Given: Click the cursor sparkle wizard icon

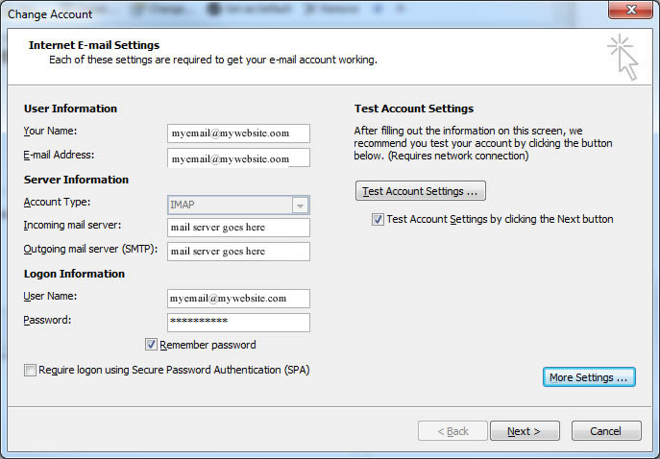Looking at the screenshot, I should click(x=622, y=58).
